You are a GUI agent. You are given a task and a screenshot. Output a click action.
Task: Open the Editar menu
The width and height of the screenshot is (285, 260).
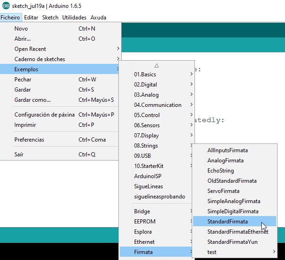[x=31, y=18]
